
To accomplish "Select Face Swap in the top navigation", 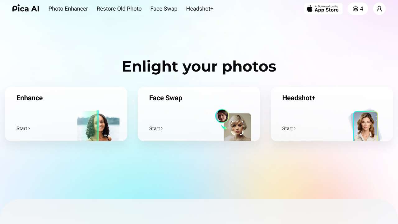I will tap(164, 9).
